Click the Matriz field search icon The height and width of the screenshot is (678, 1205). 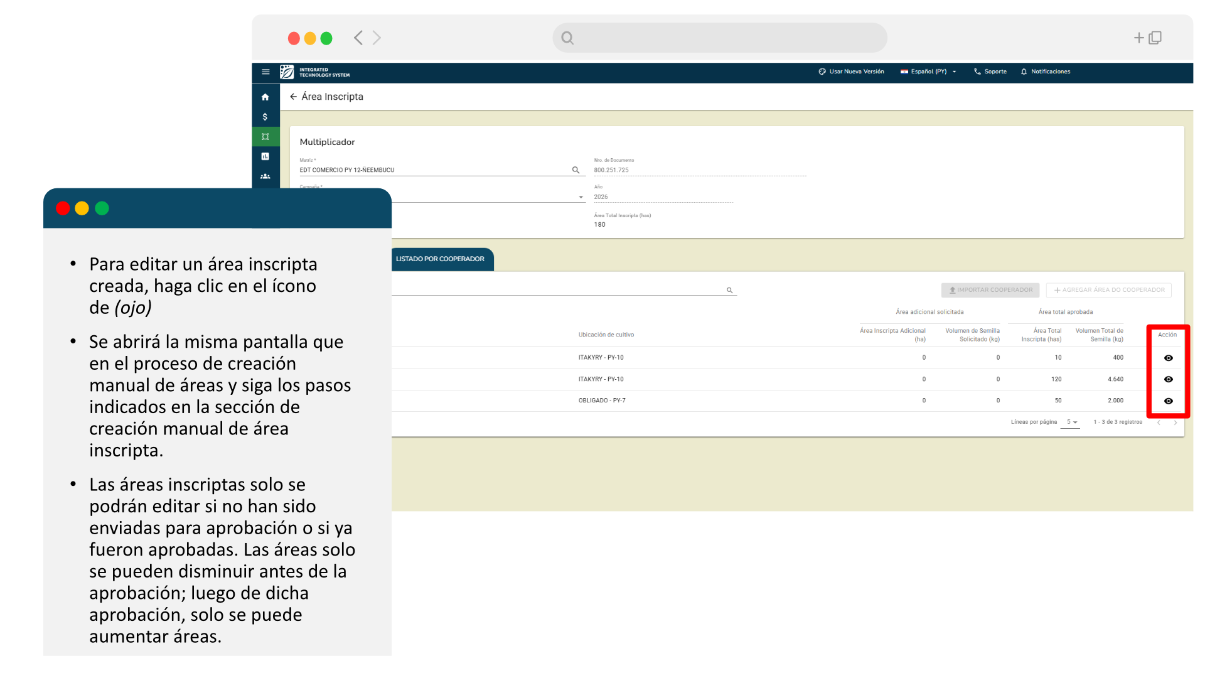point(576,170)
